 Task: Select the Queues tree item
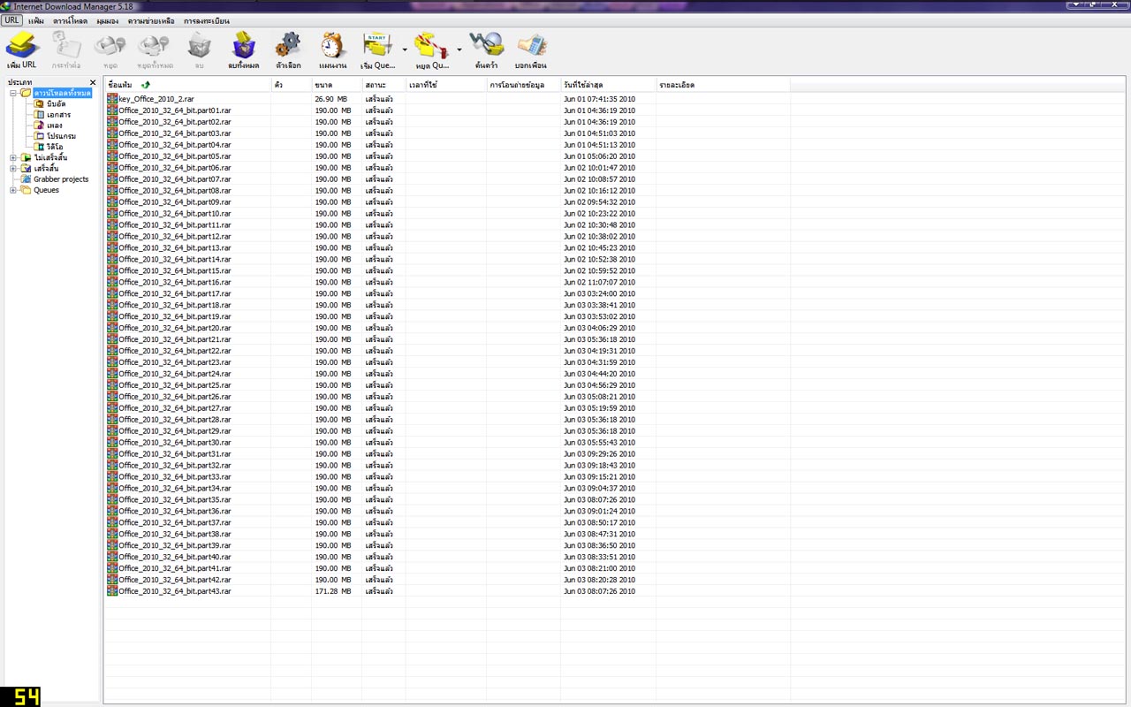pos(46,190)
